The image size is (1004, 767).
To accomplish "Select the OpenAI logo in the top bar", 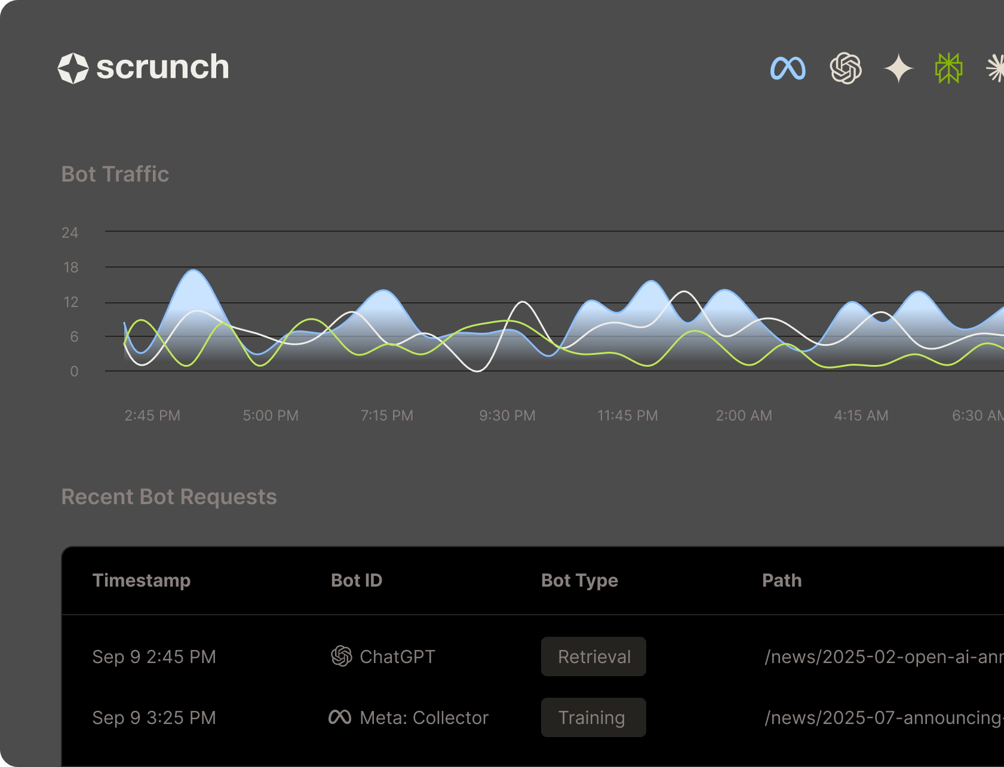I will click(x=846, y=68).
